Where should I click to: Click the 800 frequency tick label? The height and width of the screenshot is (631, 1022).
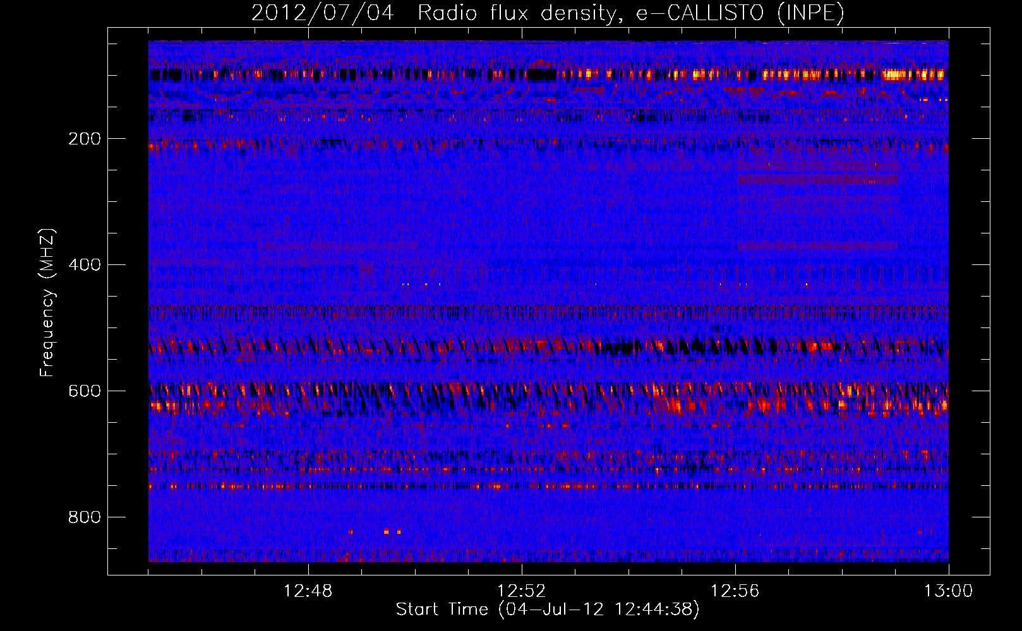coord(85,517)
